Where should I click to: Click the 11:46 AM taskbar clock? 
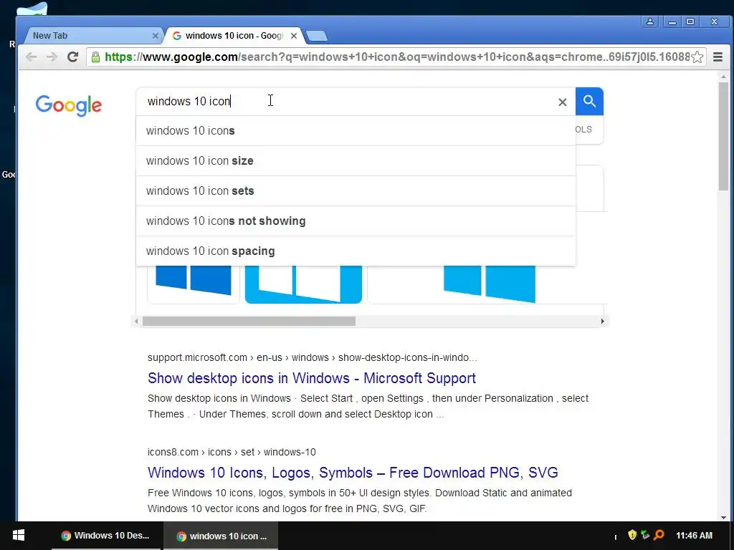coord(694,536)
